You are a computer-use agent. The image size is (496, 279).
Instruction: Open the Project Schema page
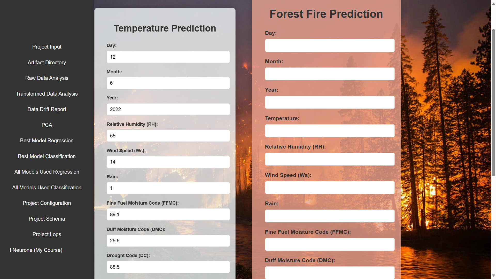[x=47, y=219]
